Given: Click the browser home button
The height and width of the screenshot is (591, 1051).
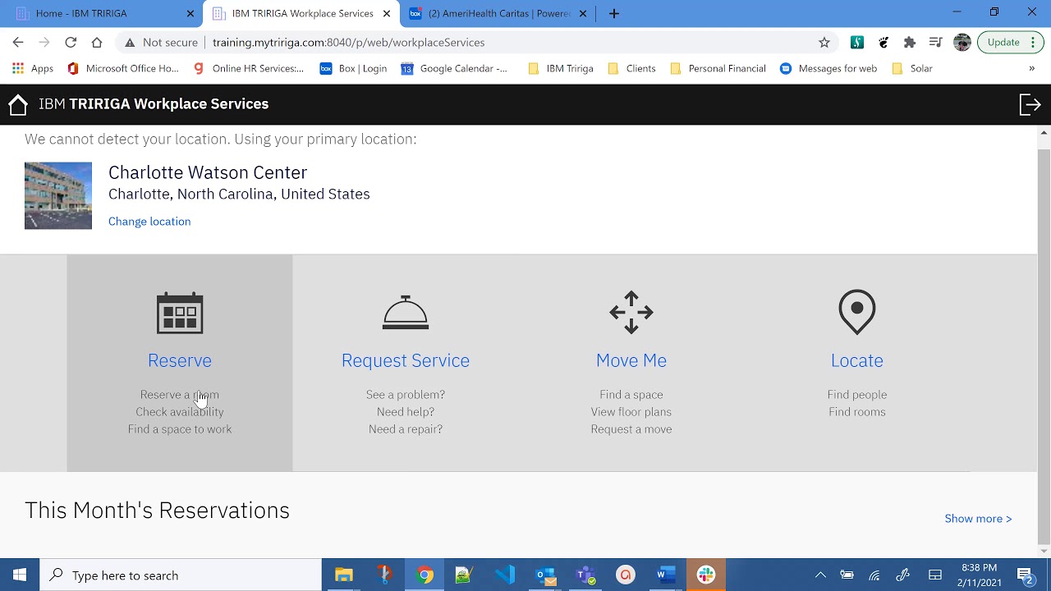Looking at the screenshot, I should (x=97, y=43).
